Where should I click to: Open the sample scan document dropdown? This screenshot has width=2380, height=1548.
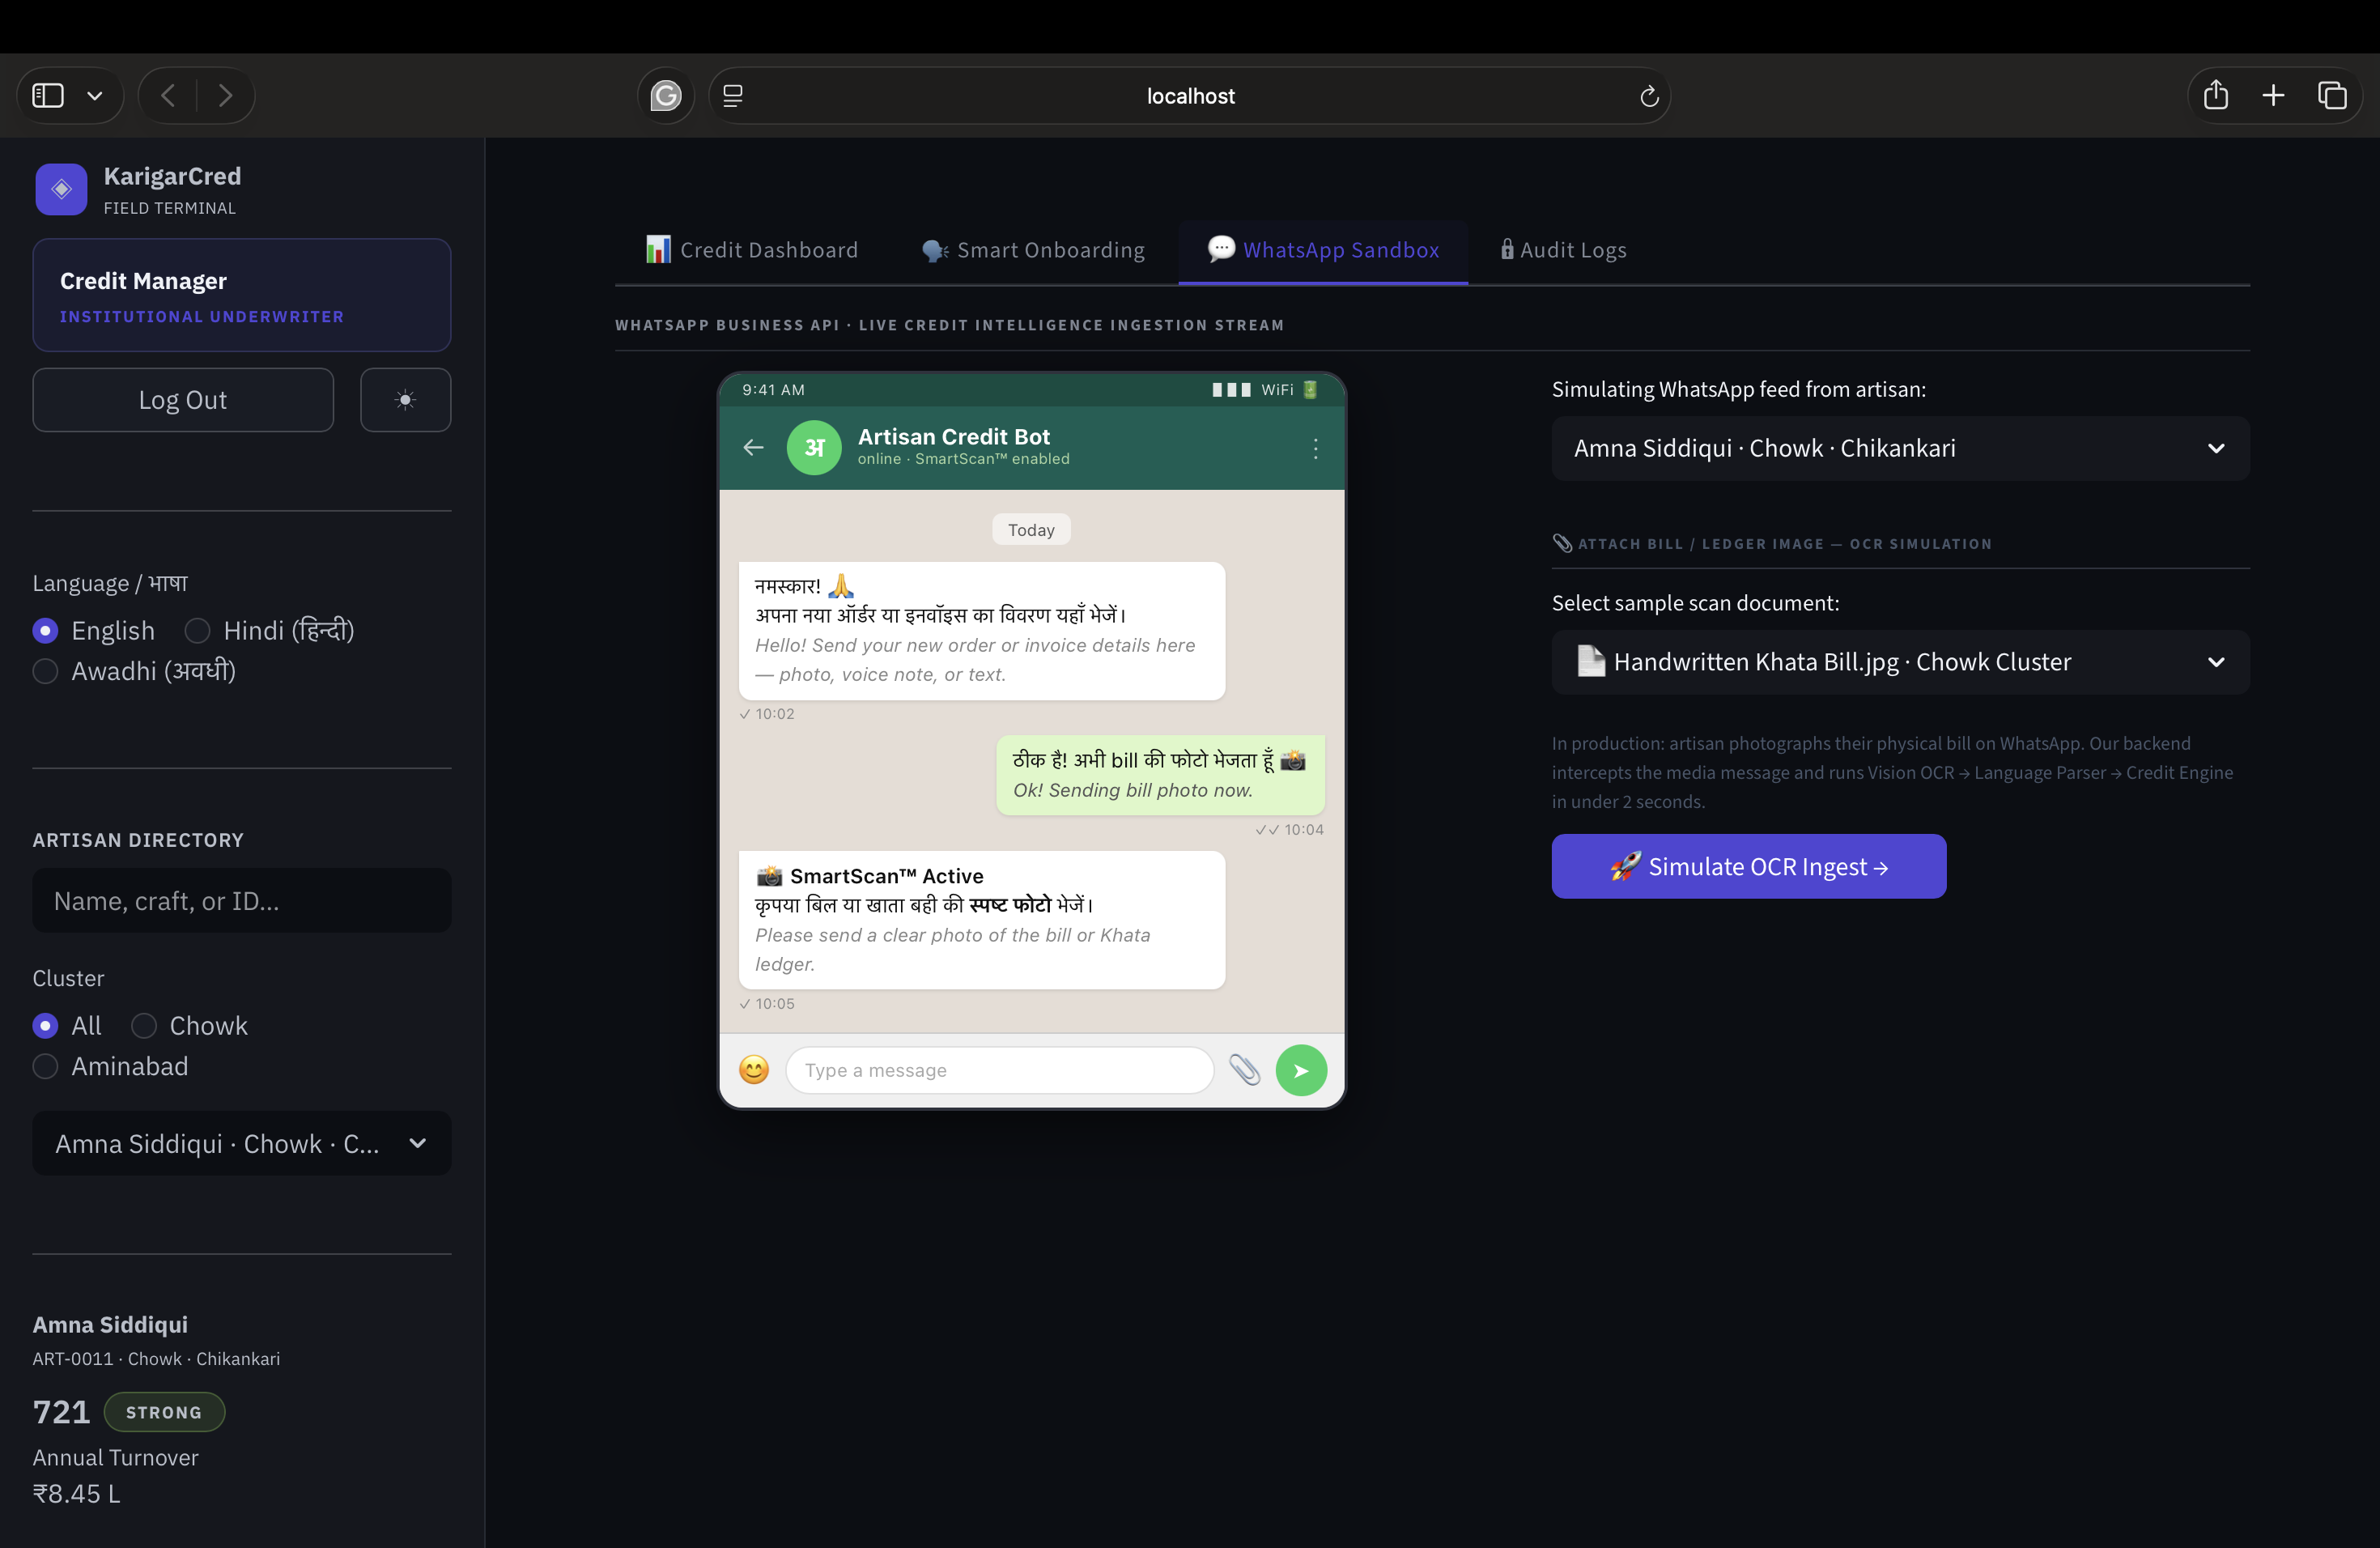pos(1900,662)
